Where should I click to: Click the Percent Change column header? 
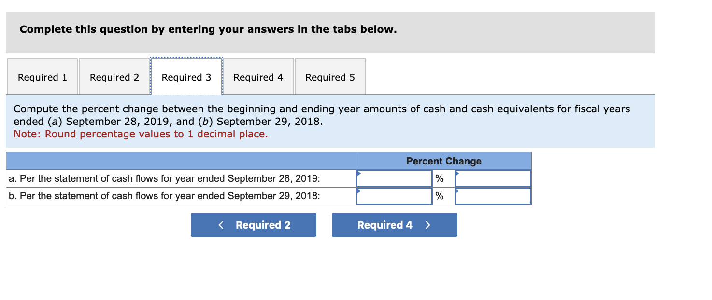point(442,161)
